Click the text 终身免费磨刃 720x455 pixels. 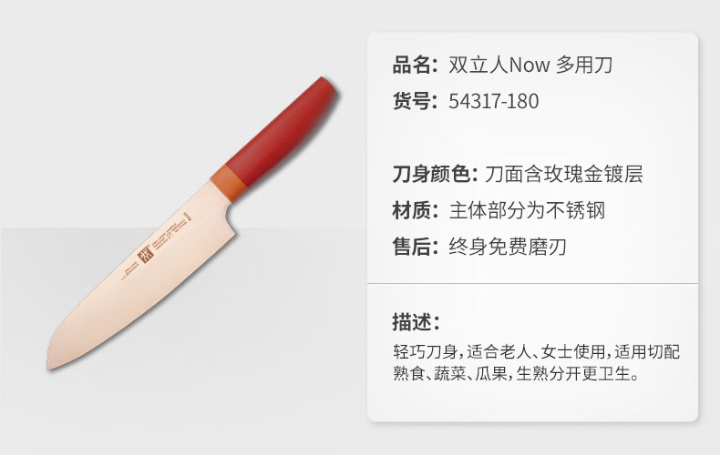tap(508, 247)
